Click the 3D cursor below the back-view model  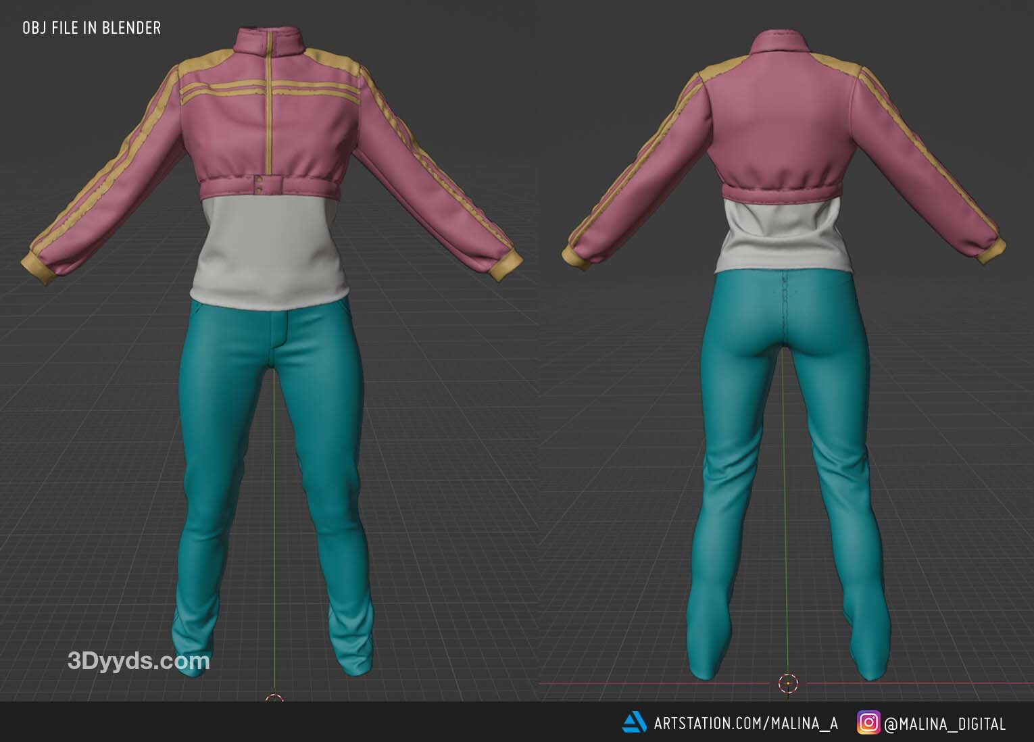(788, 683)
